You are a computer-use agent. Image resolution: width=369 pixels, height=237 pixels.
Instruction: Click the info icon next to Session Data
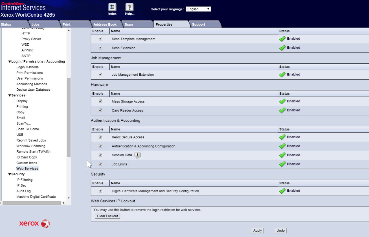(x=137, y=155)
